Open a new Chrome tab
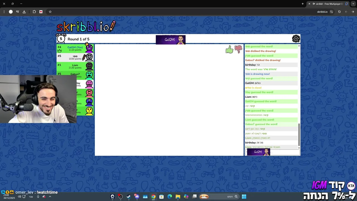357x201 pixels. click(x=303, y=4)
